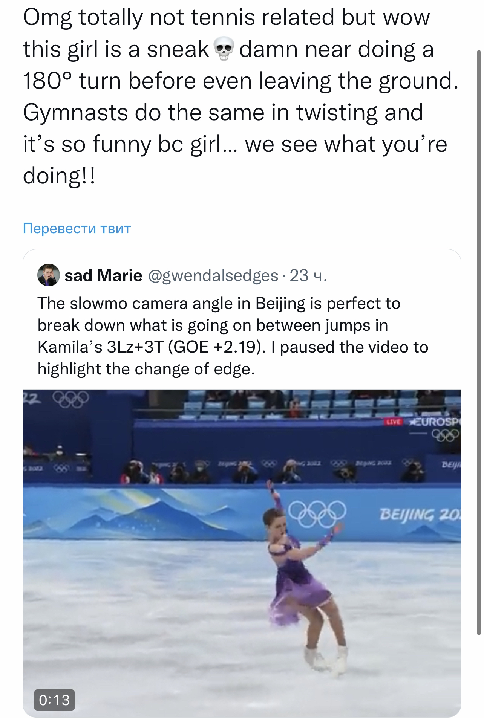
Task: Click the "Перевести твит" translate link
Action: click(x=77, y=228)
